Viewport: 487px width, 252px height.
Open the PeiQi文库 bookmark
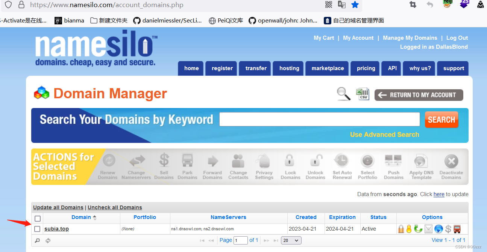pos(226,21)
